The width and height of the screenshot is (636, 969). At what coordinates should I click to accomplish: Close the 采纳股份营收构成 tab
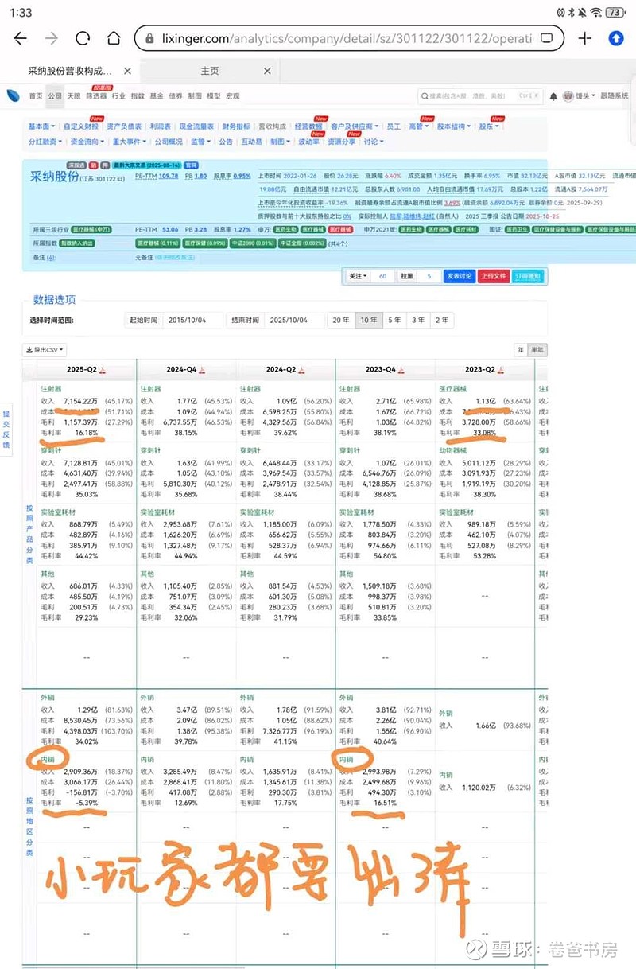[127, 71]
